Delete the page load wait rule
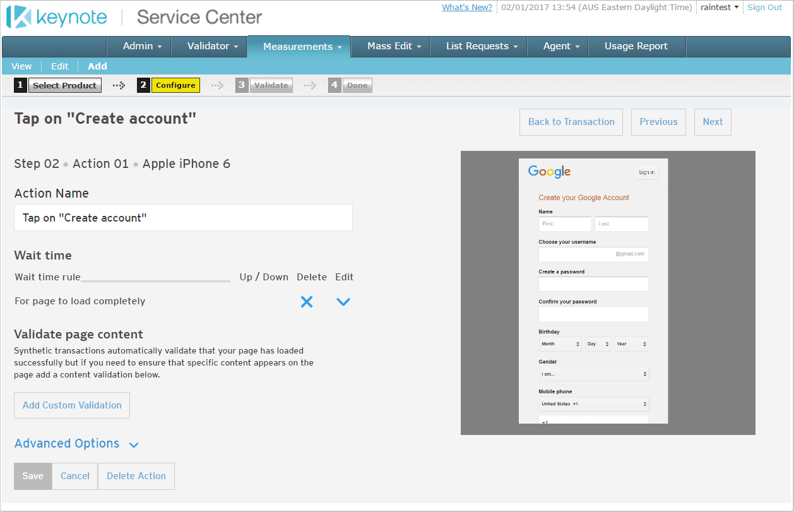Screen dimensions: 794x512 tap(307, 302)
